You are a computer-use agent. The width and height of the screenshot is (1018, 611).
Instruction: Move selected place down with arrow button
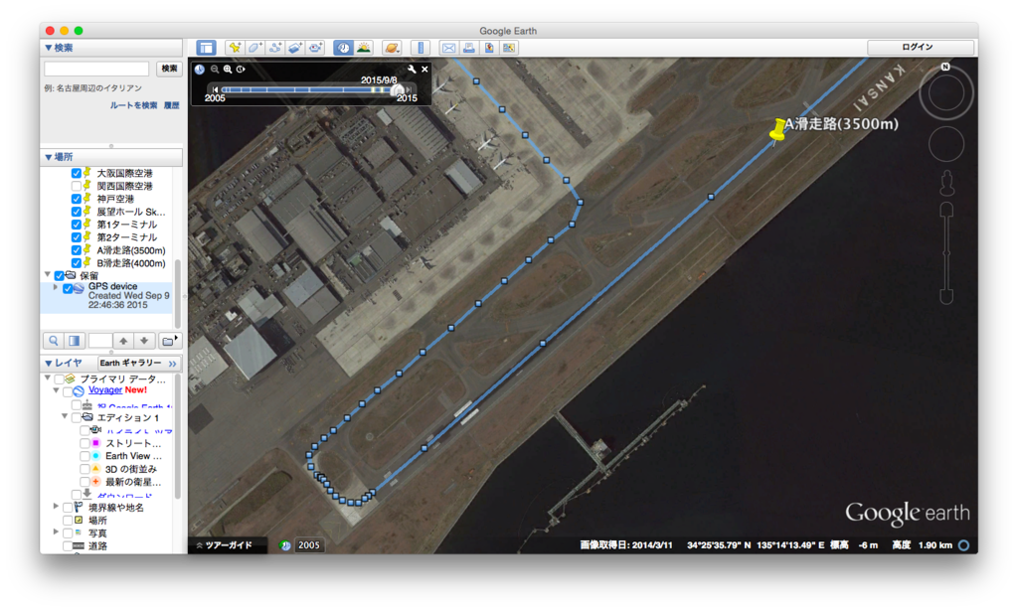pos(144,341)
